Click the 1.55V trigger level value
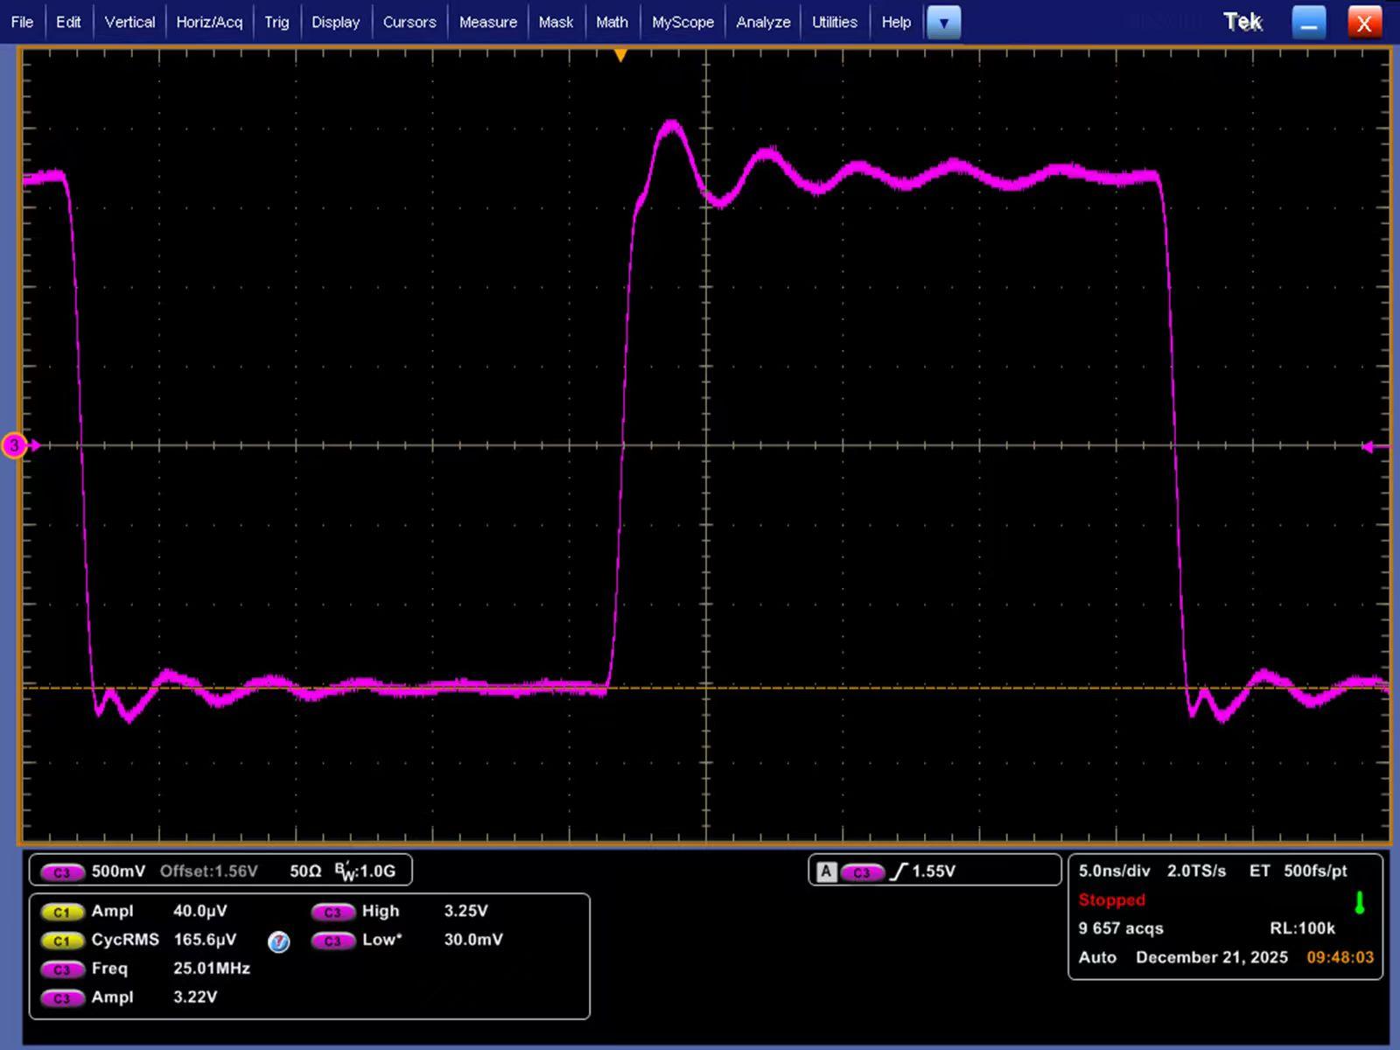1400x1050 pixels. [934, 871]
